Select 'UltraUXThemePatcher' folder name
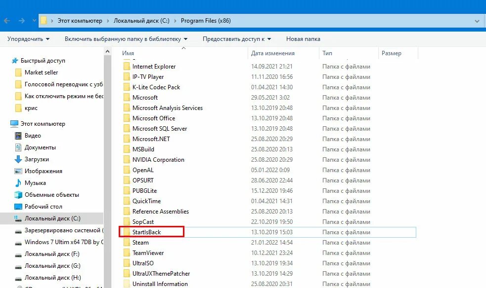486x288 pixels. [x=161, y=274]
